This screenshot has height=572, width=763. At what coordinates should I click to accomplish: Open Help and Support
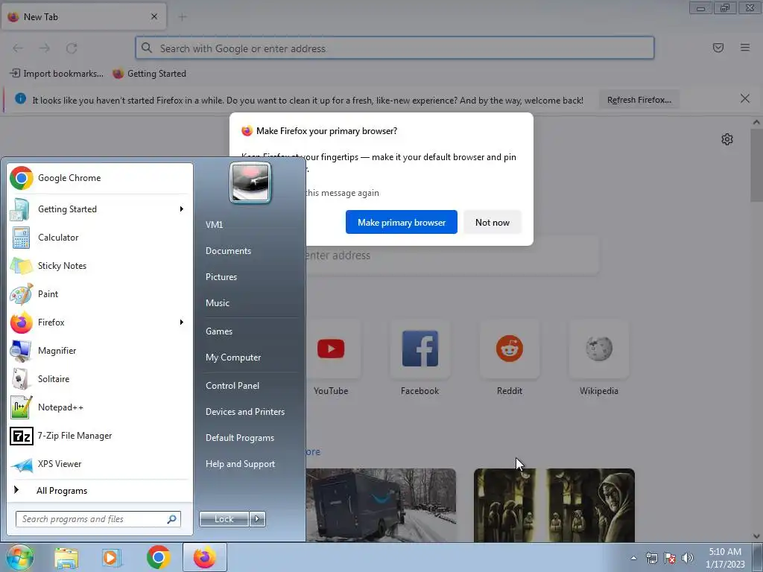click(x=241, y=464)
